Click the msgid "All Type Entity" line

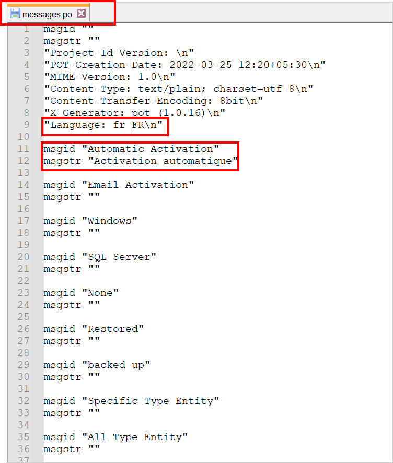pyautogui.click(x=115, y=437)
